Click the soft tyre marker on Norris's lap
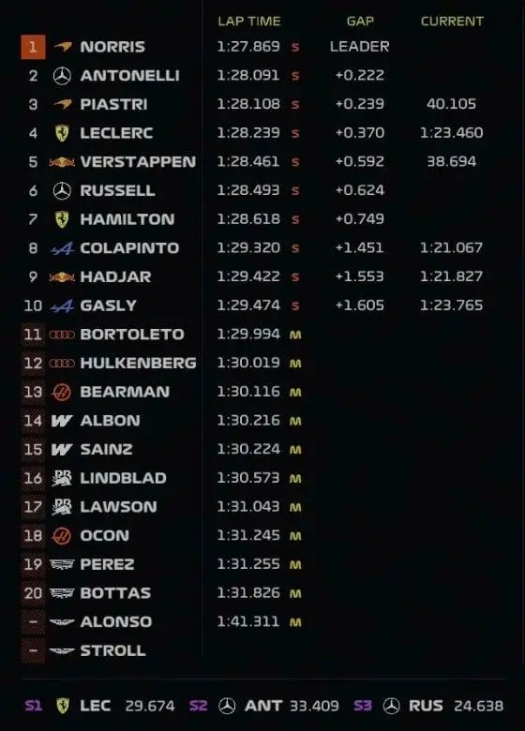The width and height of the screenshot is (525, 731). coord(295,47)
